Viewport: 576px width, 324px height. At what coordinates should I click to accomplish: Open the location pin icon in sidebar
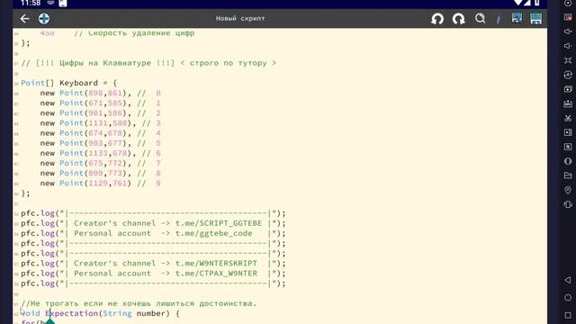click(x=568, y=190)
